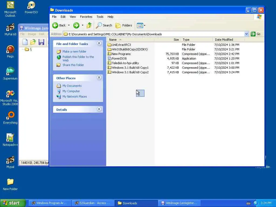
Task: Toggle the Folders pane
Action: (124, 25)
